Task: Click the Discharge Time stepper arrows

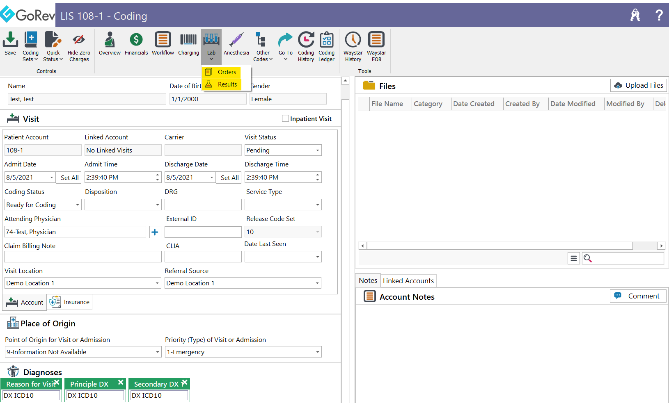Action: (x=318, y=178)
